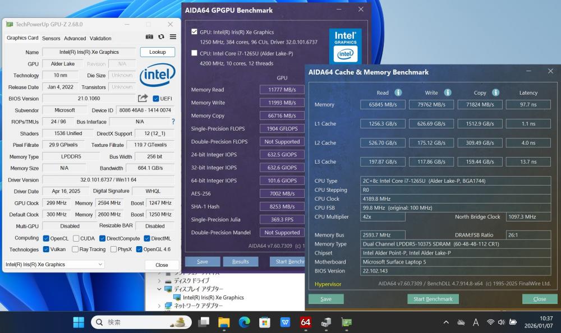
Task: Switch to the Advanced tab
Action: point(75,39)
